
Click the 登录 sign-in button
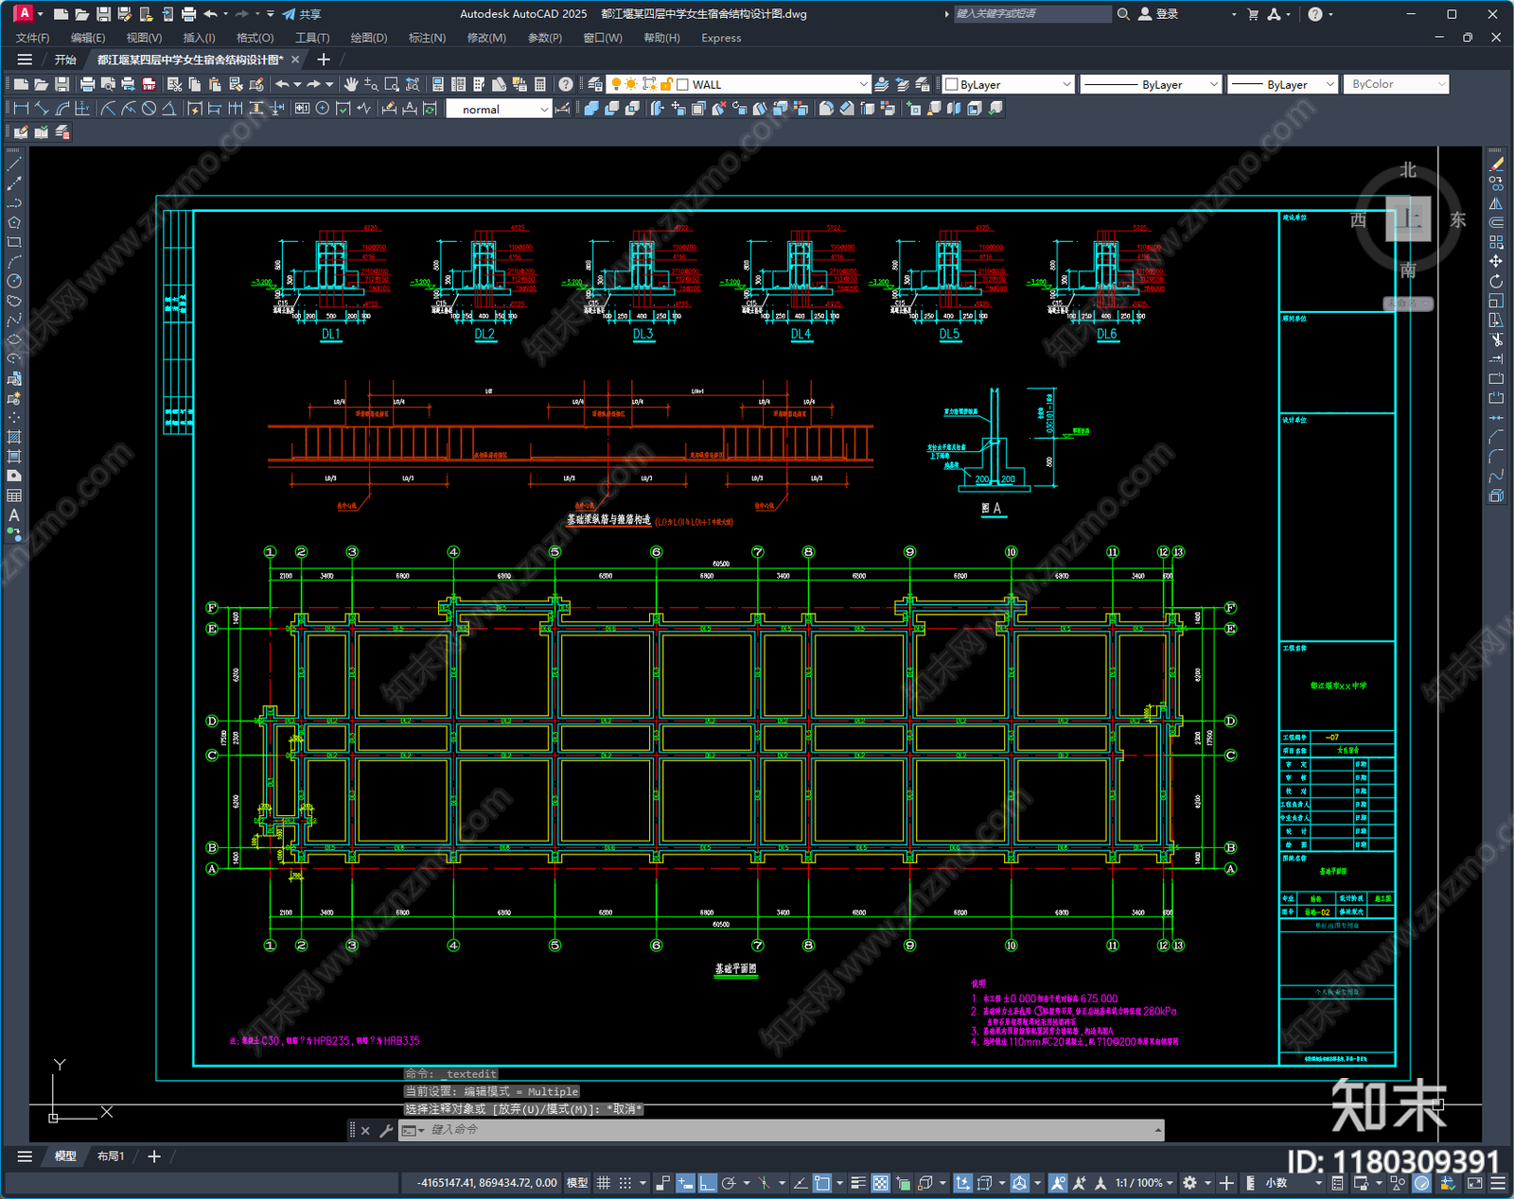pyautogui.click(x=1158, y=14)
